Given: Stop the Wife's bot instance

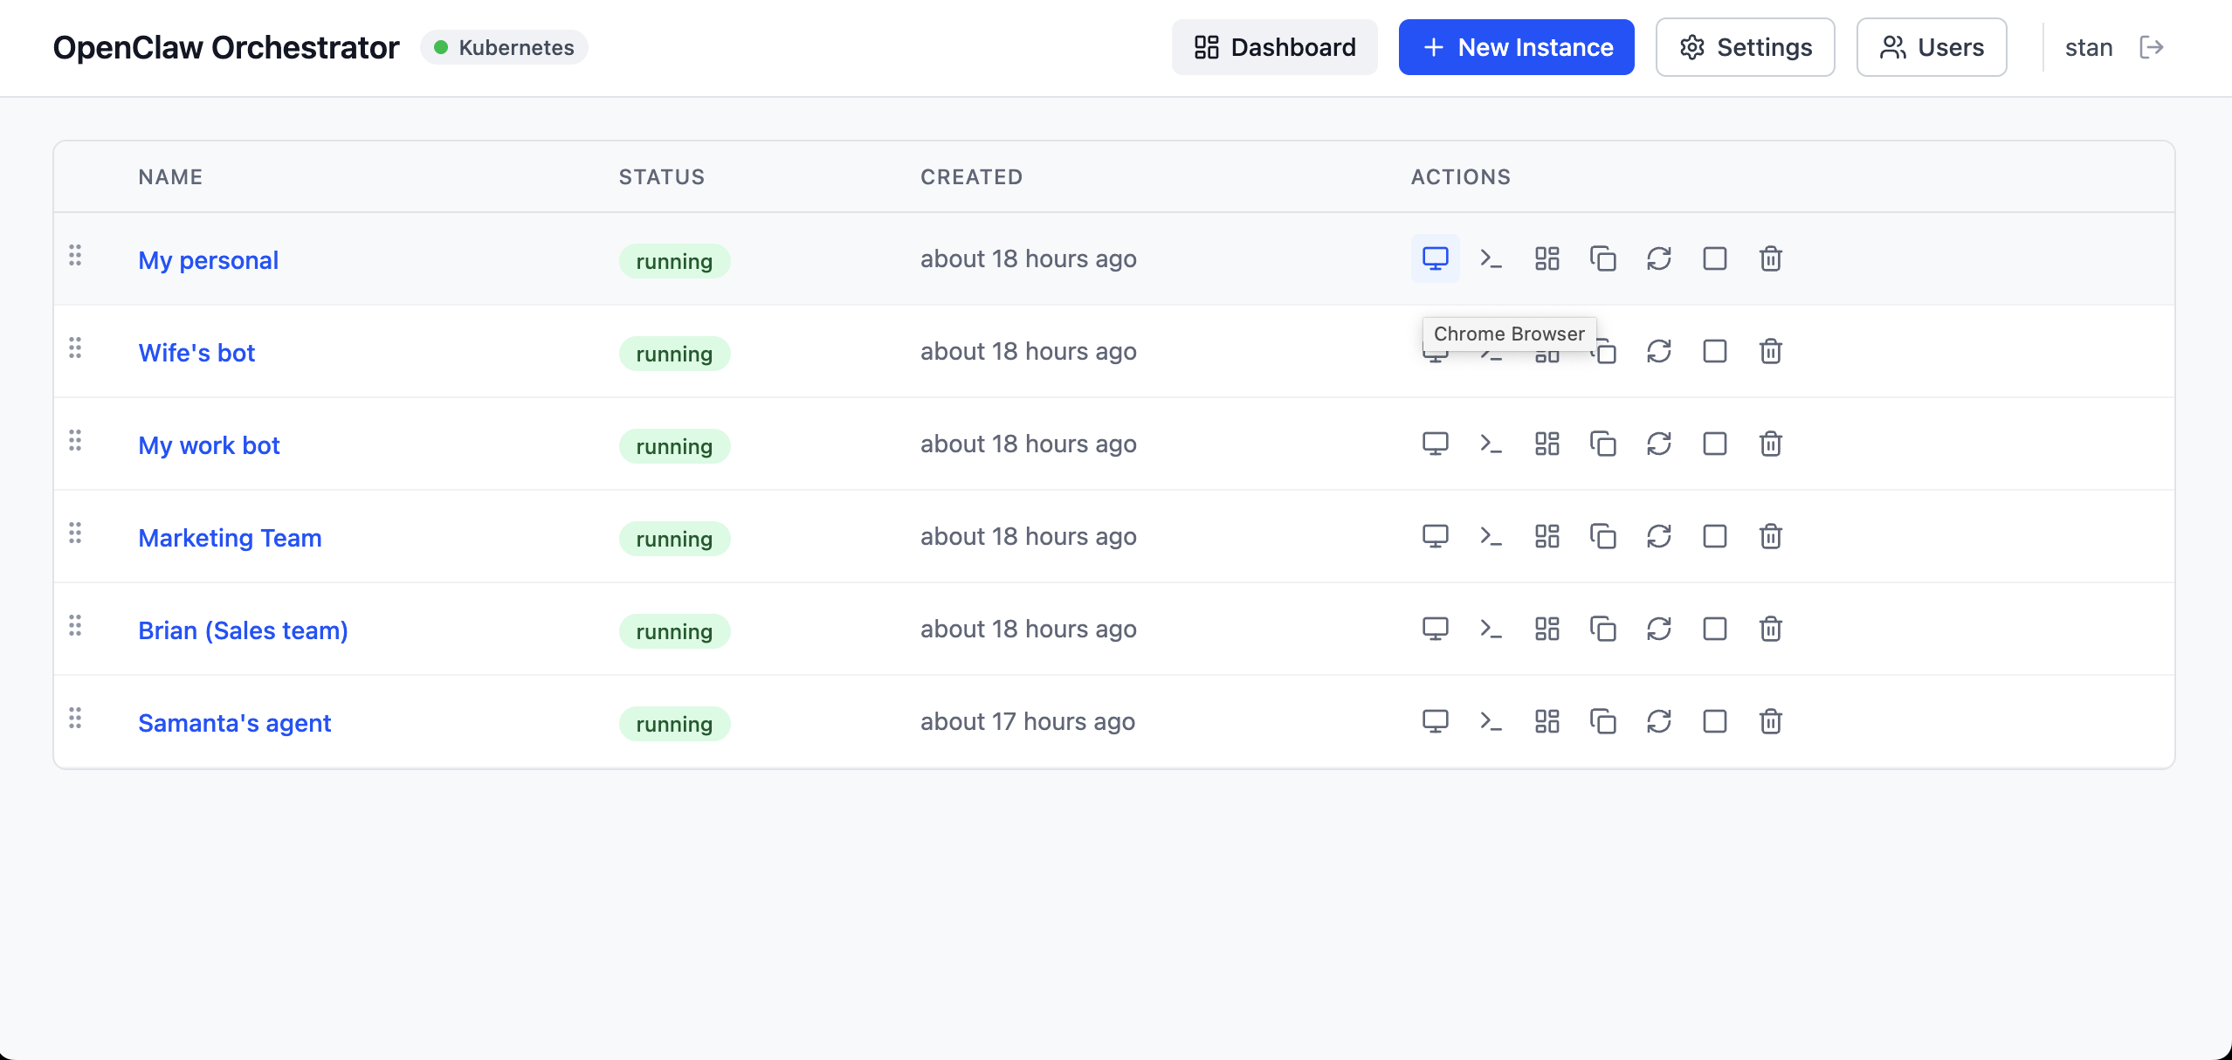Looking at the screenshot, I should (x=1714, y=351).
